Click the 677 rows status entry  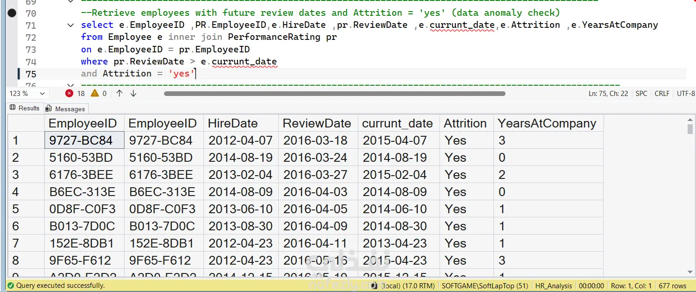(x=672, y=286)
